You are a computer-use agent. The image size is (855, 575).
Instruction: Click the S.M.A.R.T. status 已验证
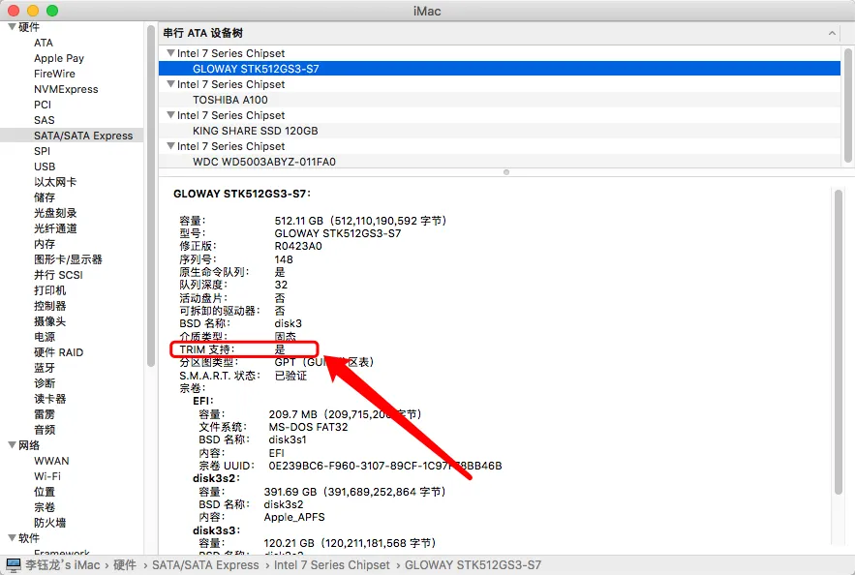[x=290, y=376]
